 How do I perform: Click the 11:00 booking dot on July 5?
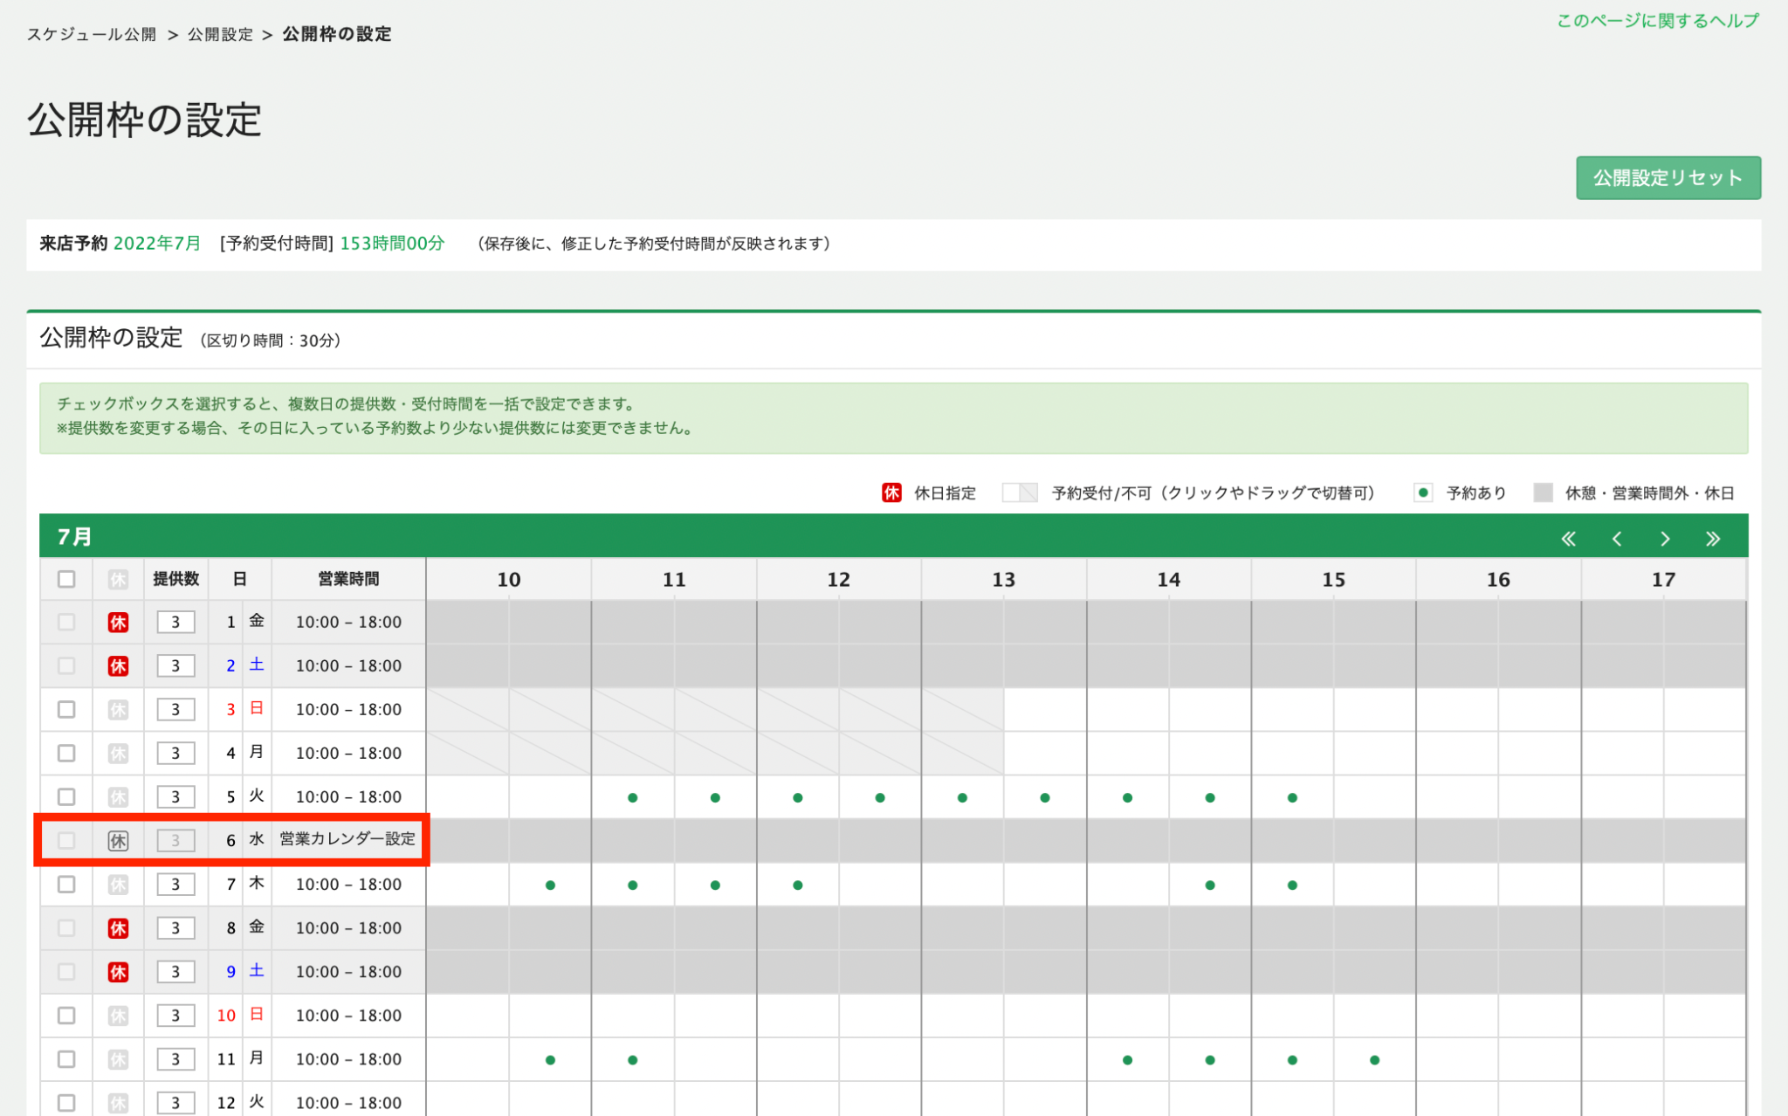(633, 798)
